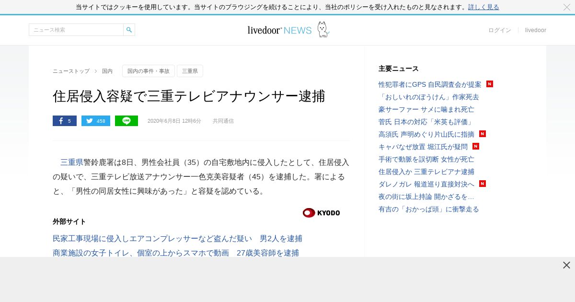Open 手術で動脈を誤切断 女性が死亡 headline

[426, 159]
